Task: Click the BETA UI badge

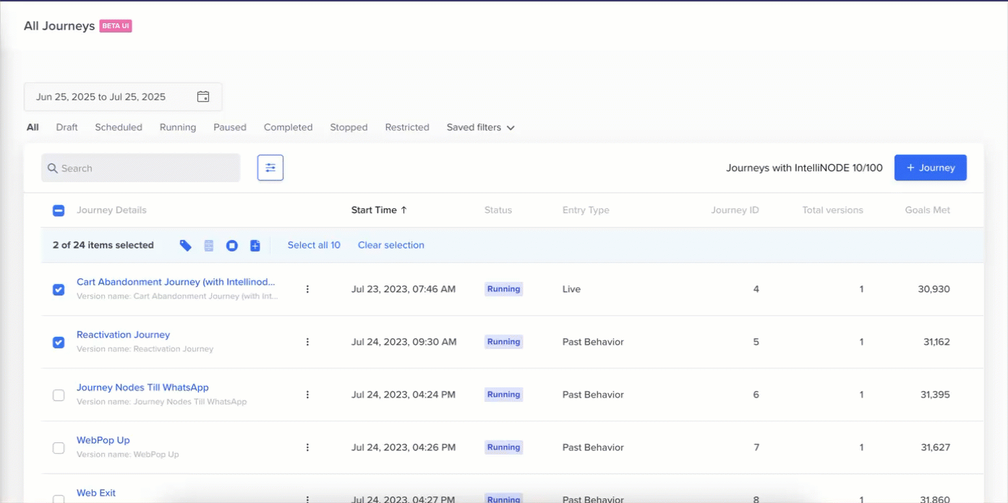Action: [x=116, y=26]
